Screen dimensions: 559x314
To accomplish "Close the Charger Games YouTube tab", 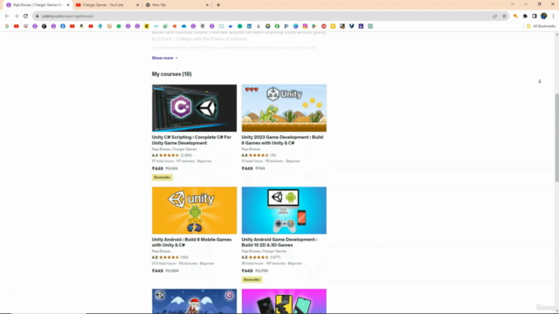I will (138, 5).
